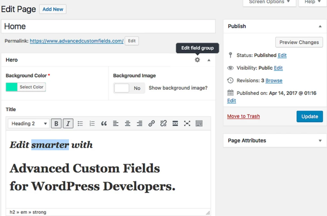Align text right
This screenshot has height=216, width=327.
click(140, 123)
